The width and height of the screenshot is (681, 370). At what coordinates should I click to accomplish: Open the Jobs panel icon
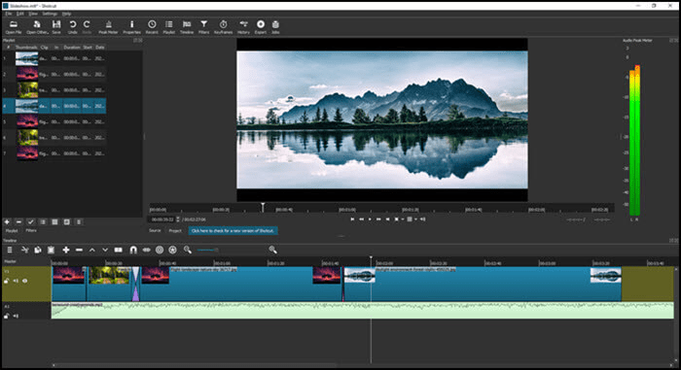[x=275, y=27]
